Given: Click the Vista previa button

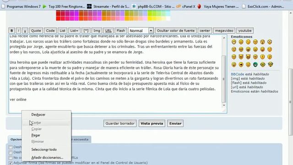Looking at the screenshot, I should point(152,123).
